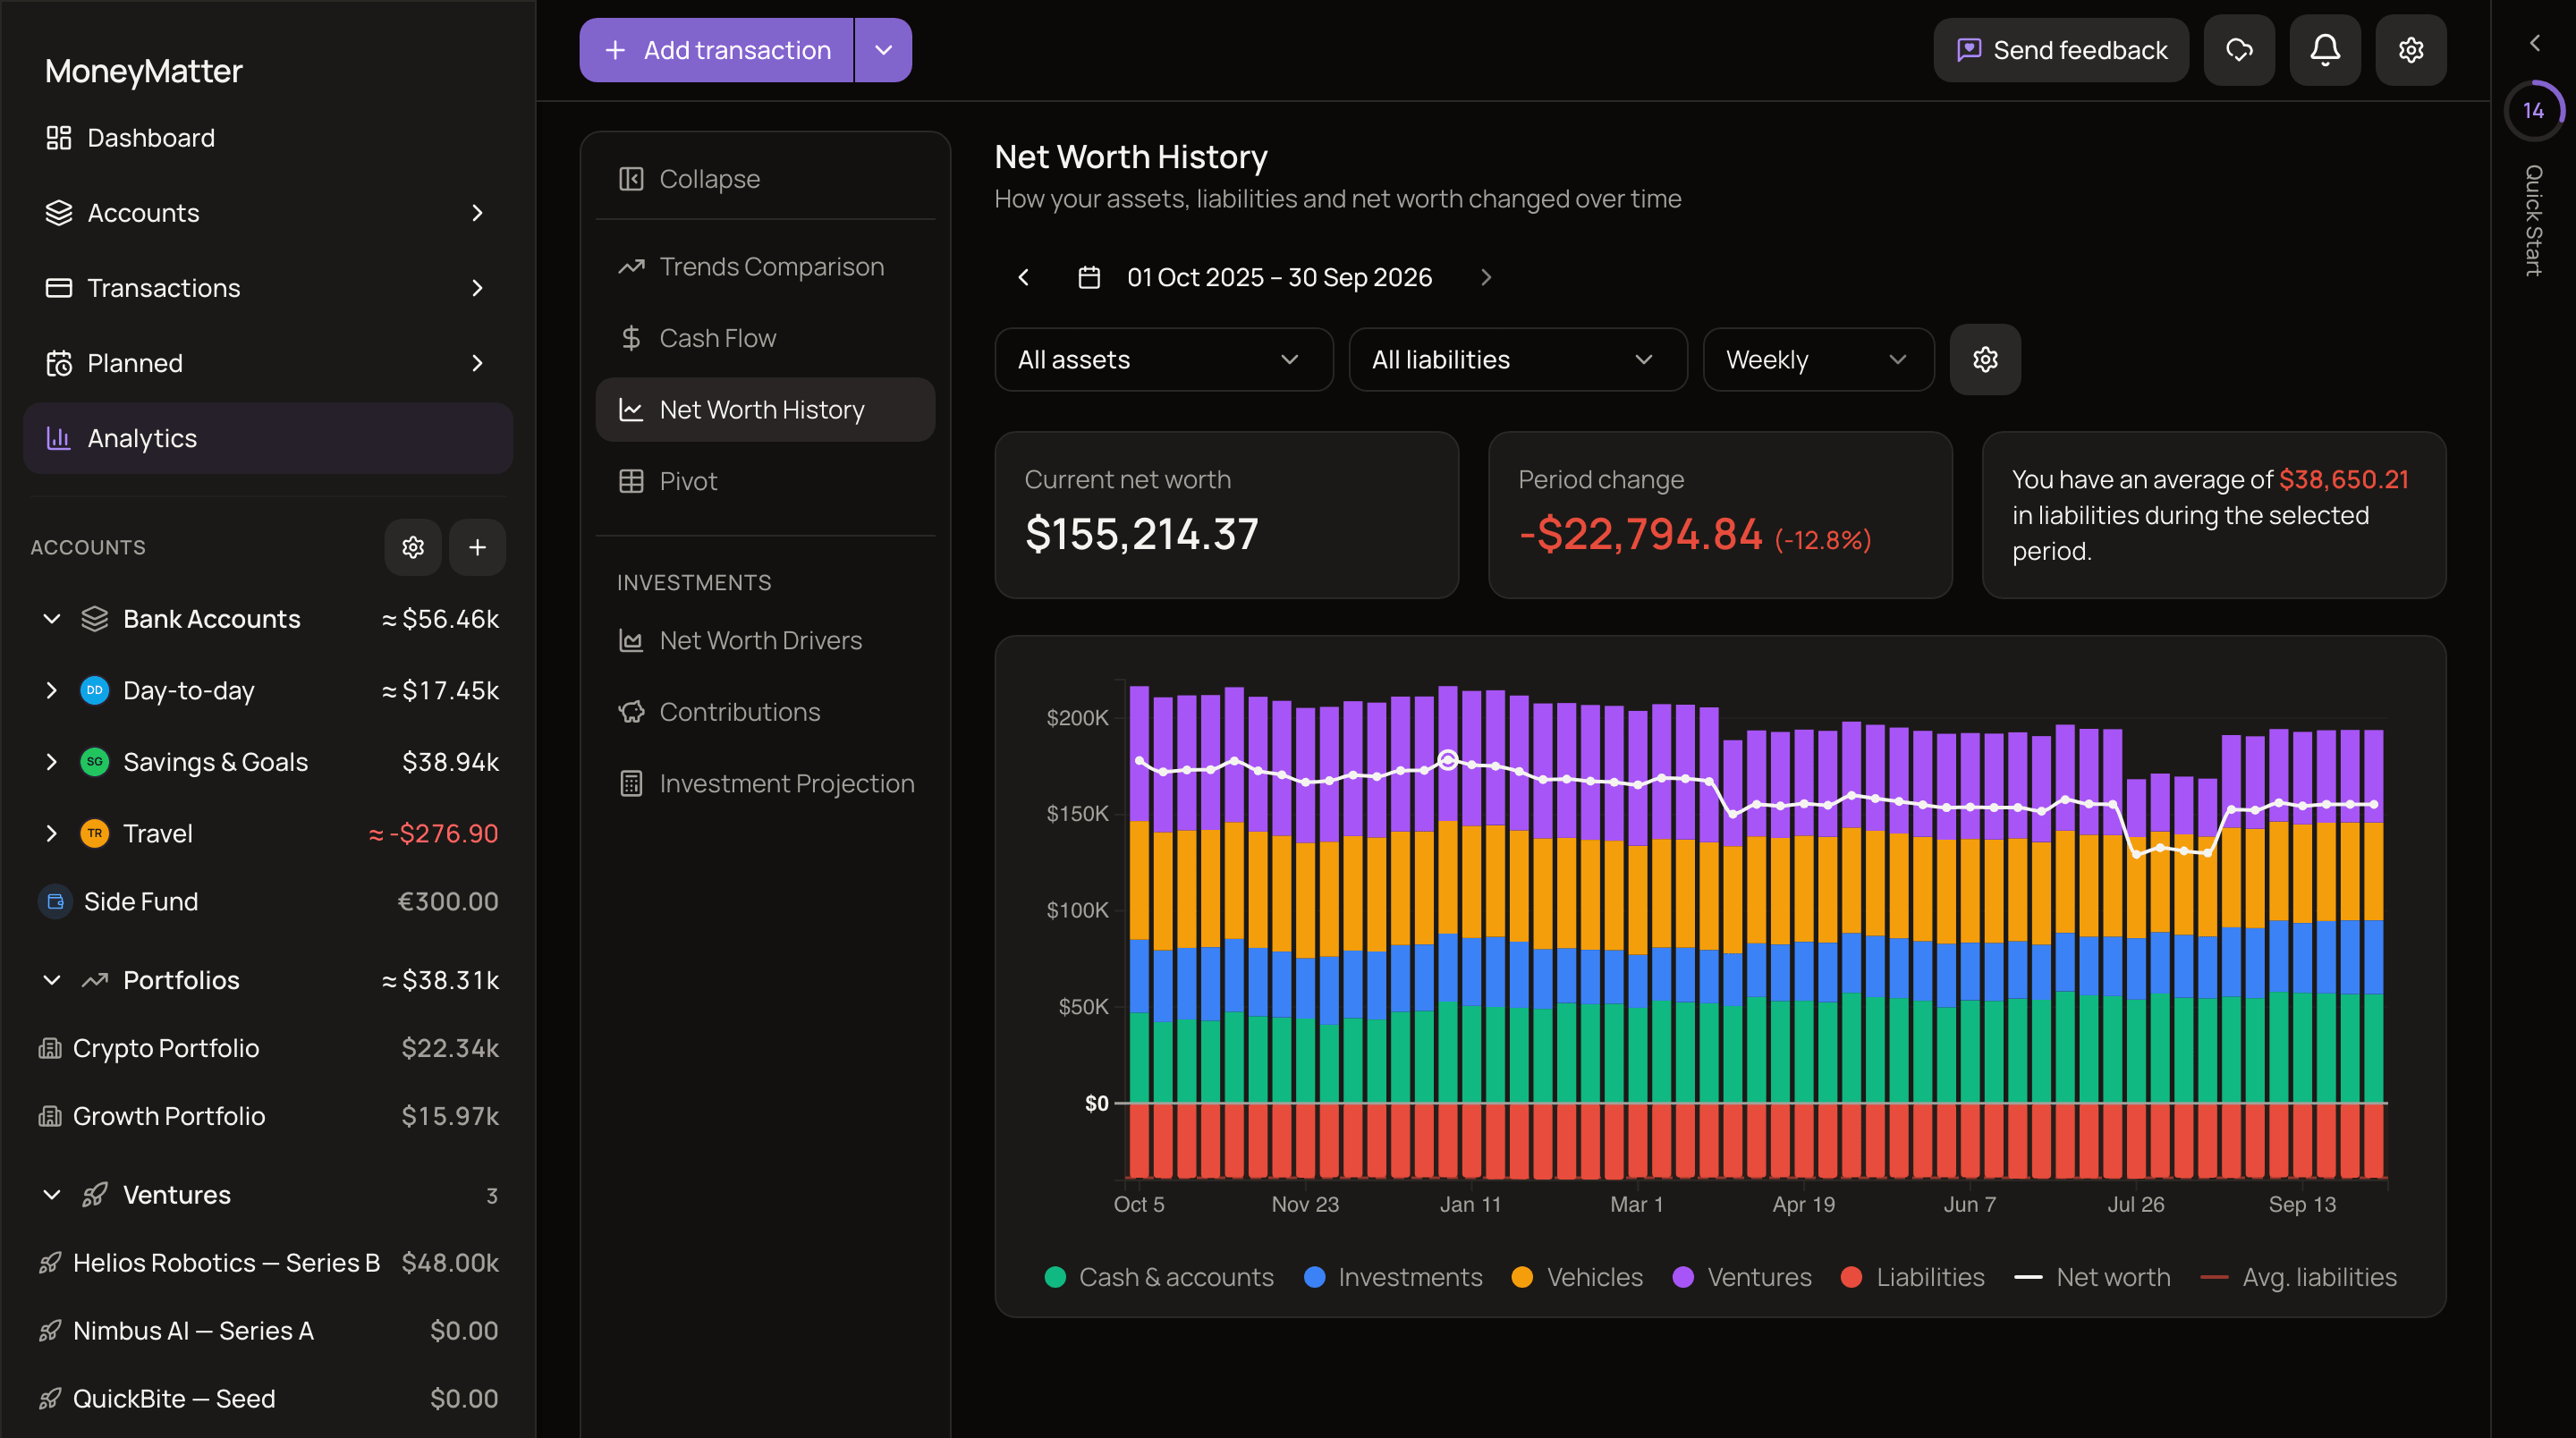Click the Dashboard grid icon

(x=59, y=138)
